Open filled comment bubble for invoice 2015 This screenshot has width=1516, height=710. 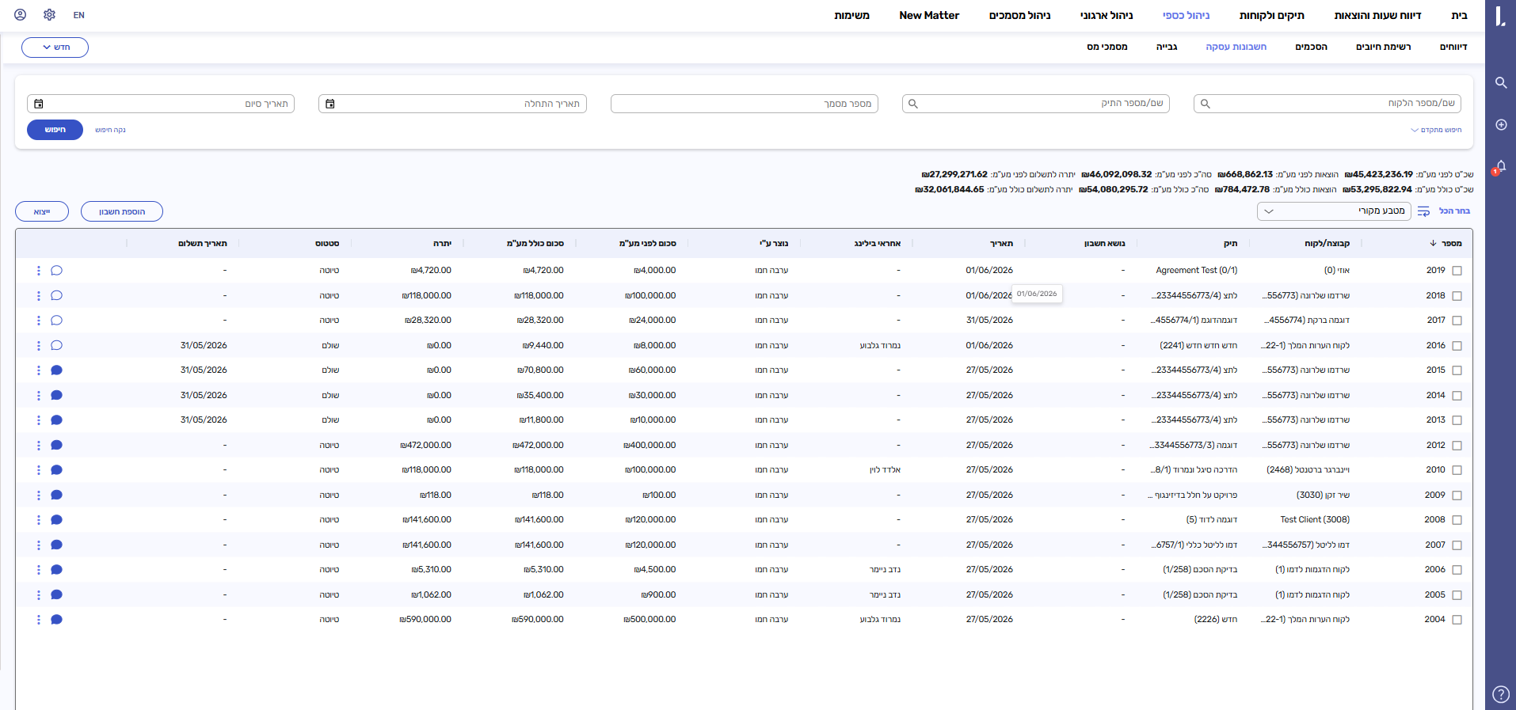point(56,370)
